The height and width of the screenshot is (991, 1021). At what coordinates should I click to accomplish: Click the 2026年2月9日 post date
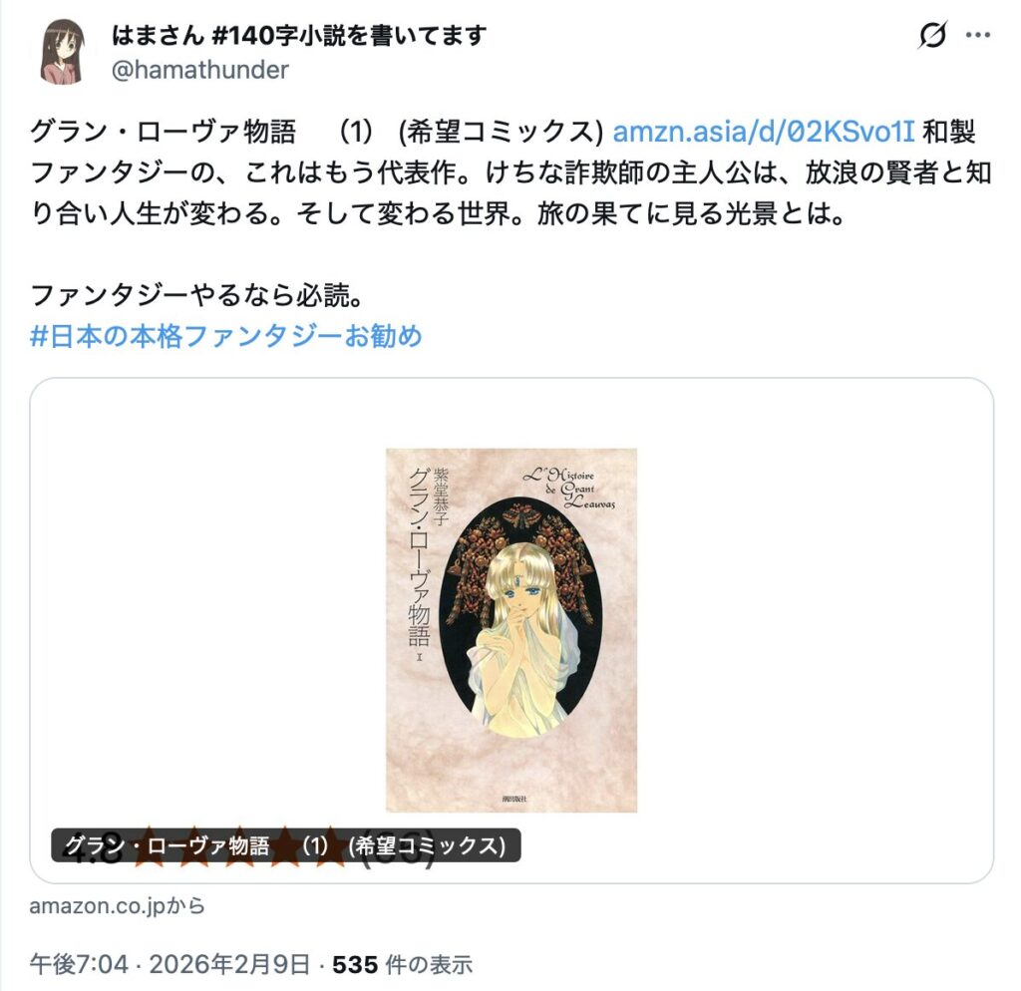tap(229, 964)
